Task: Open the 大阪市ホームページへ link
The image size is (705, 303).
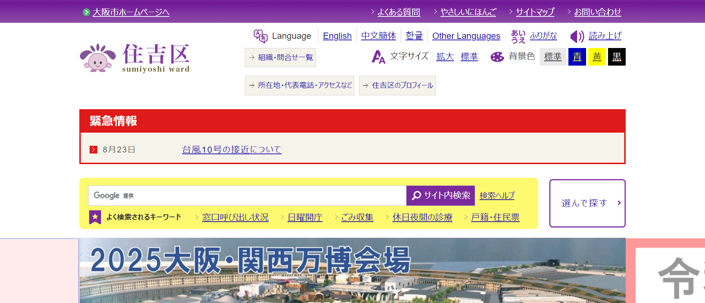Action: click(x=131, y=12)
